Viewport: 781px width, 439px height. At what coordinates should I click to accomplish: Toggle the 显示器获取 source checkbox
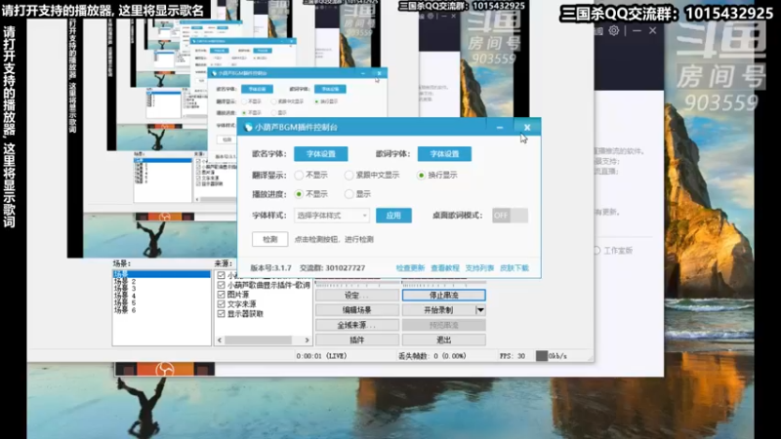click(222, 314)
